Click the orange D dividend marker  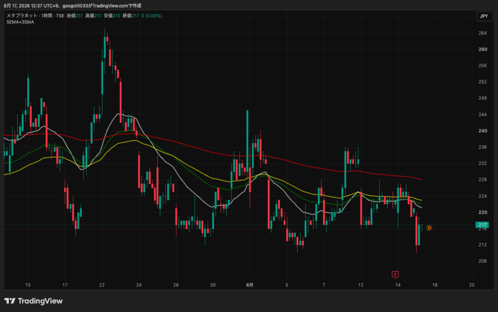429,228
